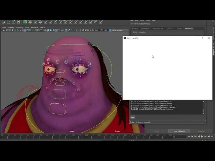Click the Load Attributes button
The image size is (215, 161).
tap(179, 131)
